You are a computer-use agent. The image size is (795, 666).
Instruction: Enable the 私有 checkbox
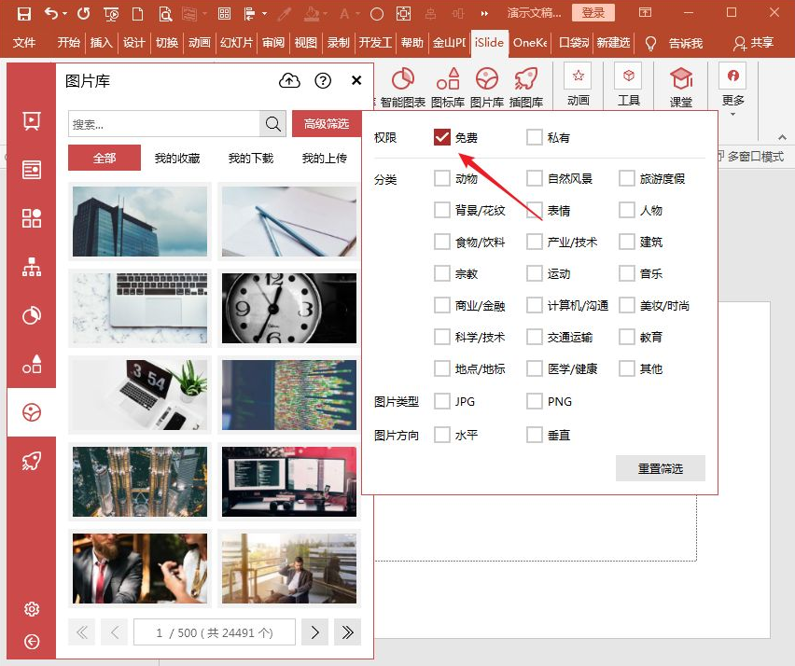[x=534, y=138]
